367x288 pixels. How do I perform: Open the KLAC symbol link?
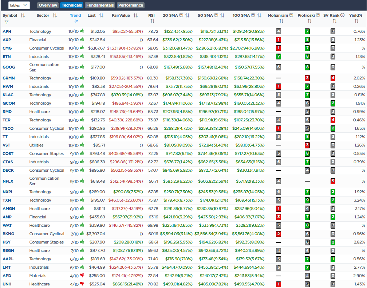pos(8,95)
